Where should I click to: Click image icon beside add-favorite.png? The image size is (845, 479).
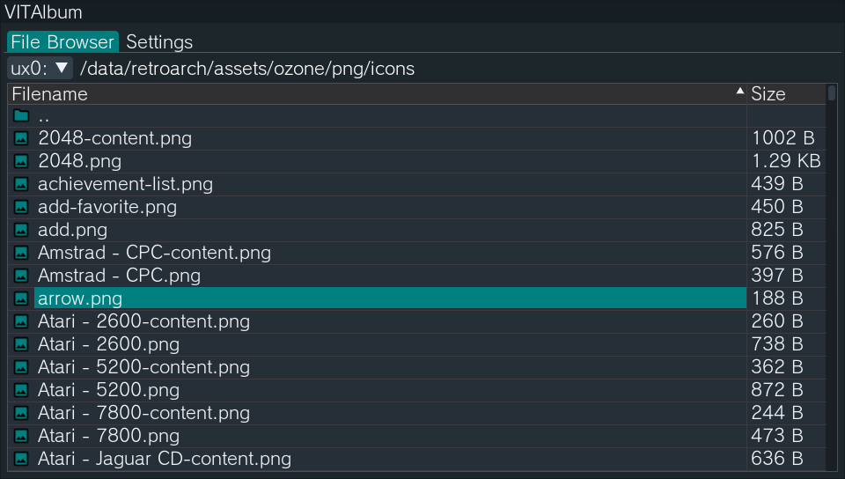click(21, 207)
